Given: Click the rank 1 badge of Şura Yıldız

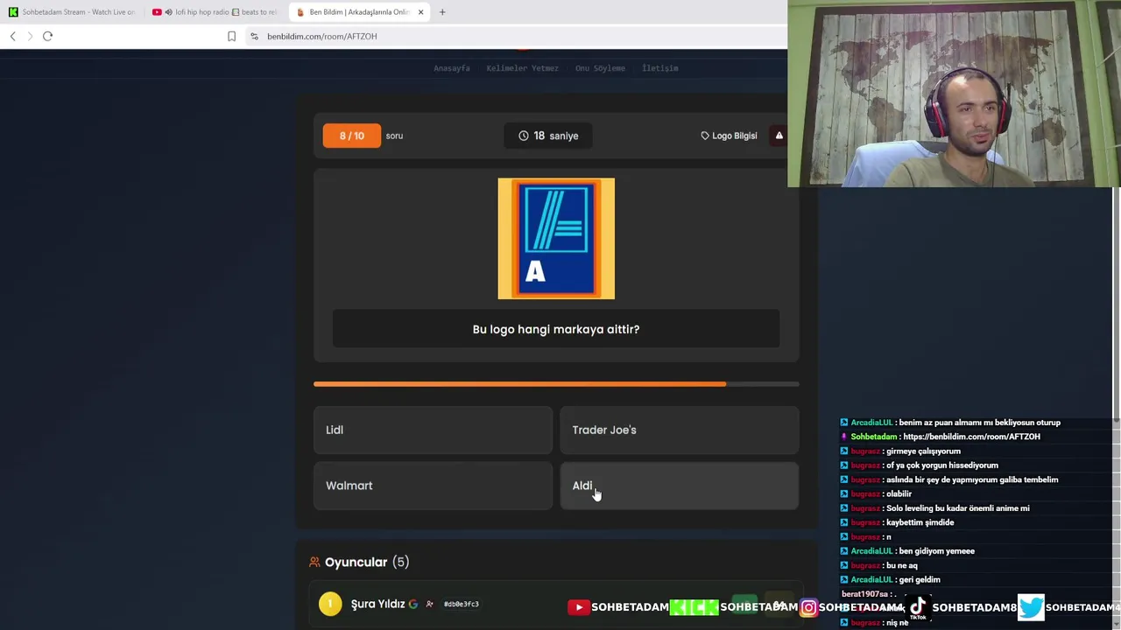Looking at the screenshot, I should [330, 604].
